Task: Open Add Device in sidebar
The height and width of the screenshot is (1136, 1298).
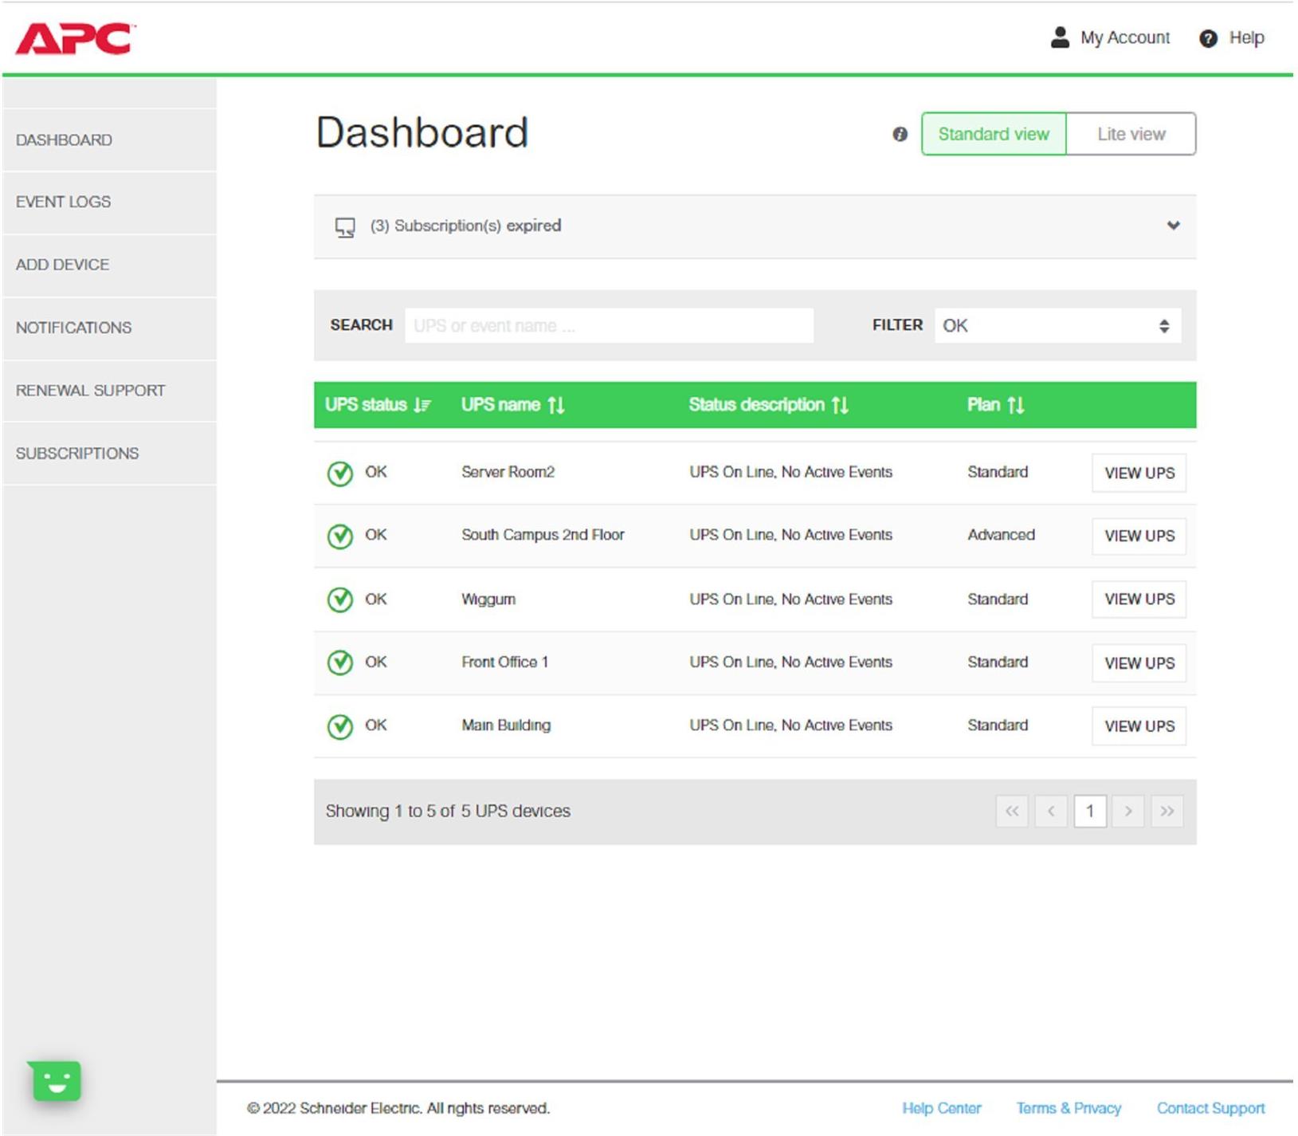Action: 63,265
